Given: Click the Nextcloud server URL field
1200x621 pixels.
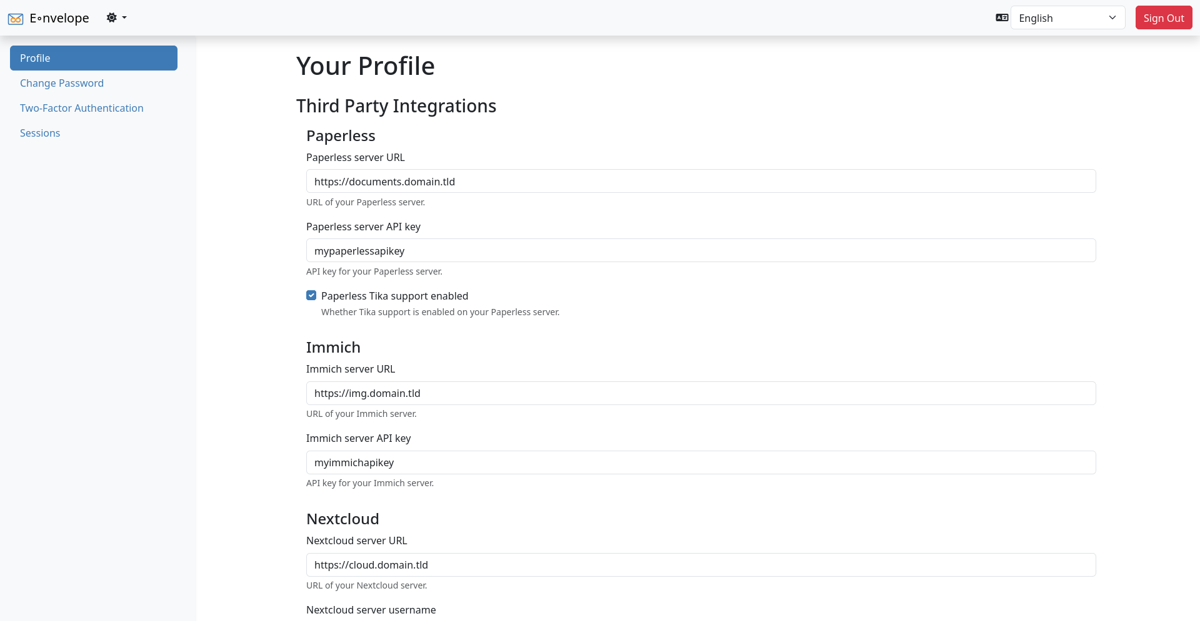Looking at the screenshot, I should point(700,564).
